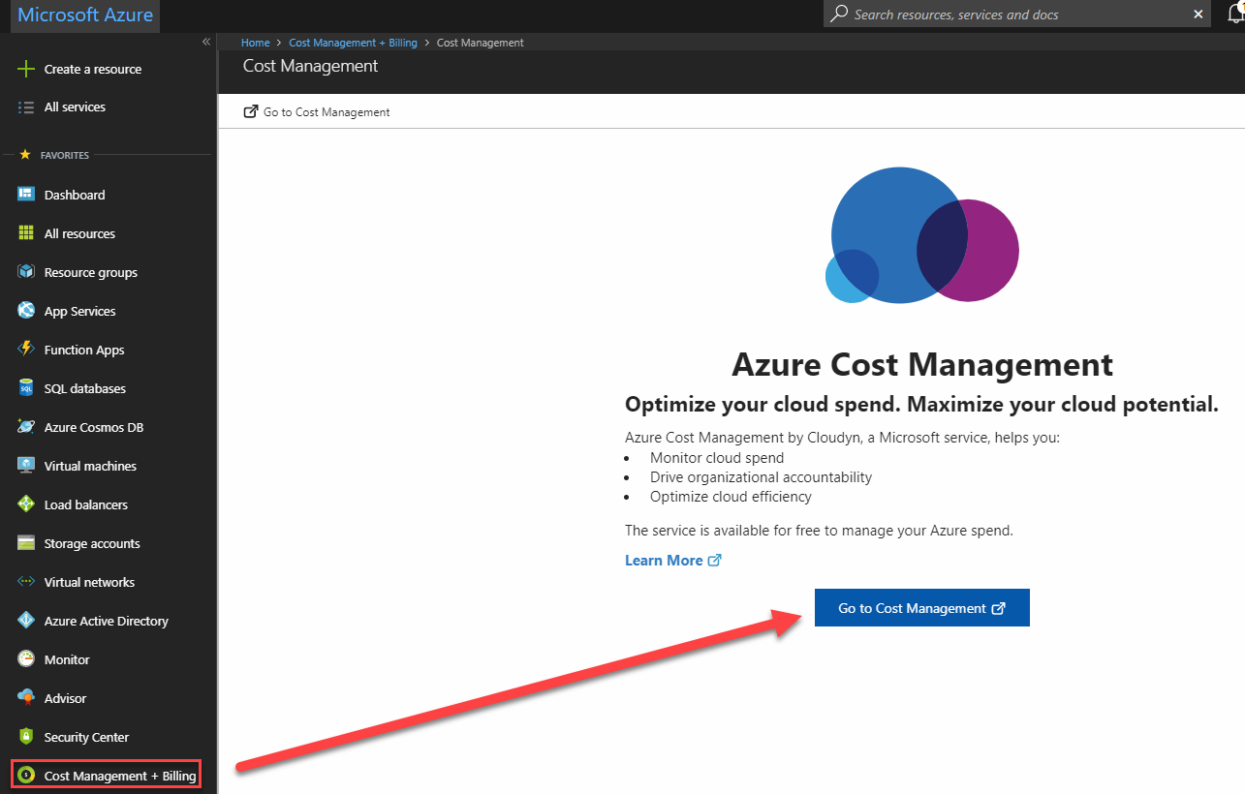Select App Services label in sidebar
The height and width of the screenshot is (794, 1245).
pos(79,311)
